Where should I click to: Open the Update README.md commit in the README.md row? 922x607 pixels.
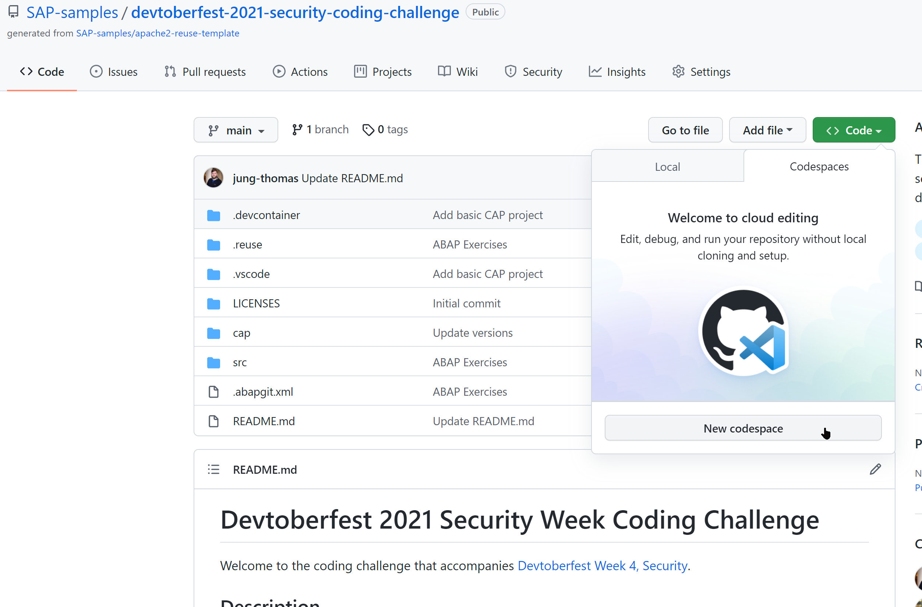point(483,421)
